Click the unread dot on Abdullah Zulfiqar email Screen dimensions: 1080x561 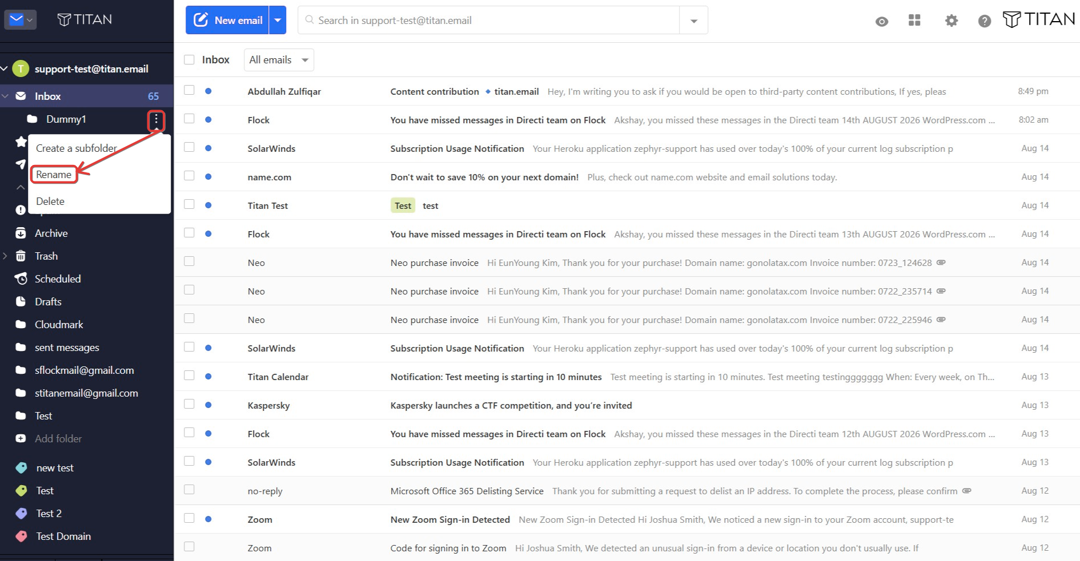(208, 91)
